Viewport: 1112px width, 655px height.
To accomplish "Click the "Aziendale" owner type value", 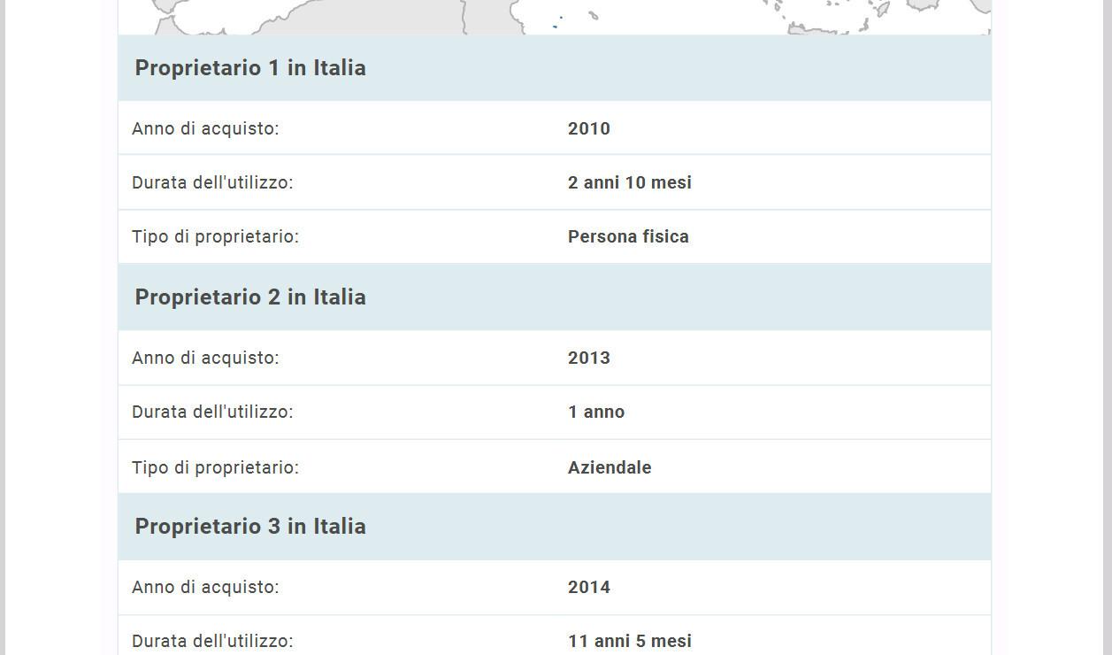I will pos(610,468).
